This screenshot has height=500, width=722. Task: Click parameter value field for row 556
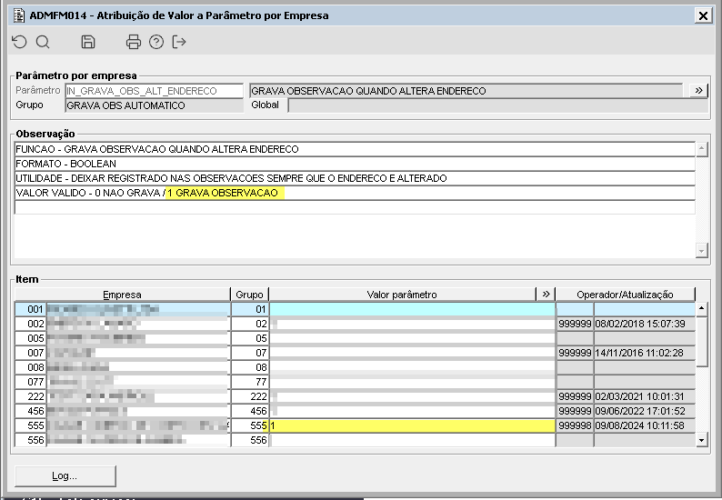pos(412,440)
